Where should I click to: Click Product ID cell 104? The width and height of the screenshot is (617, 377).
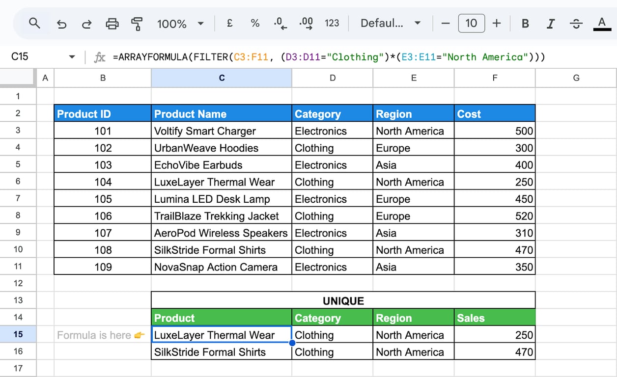[103, 182]
